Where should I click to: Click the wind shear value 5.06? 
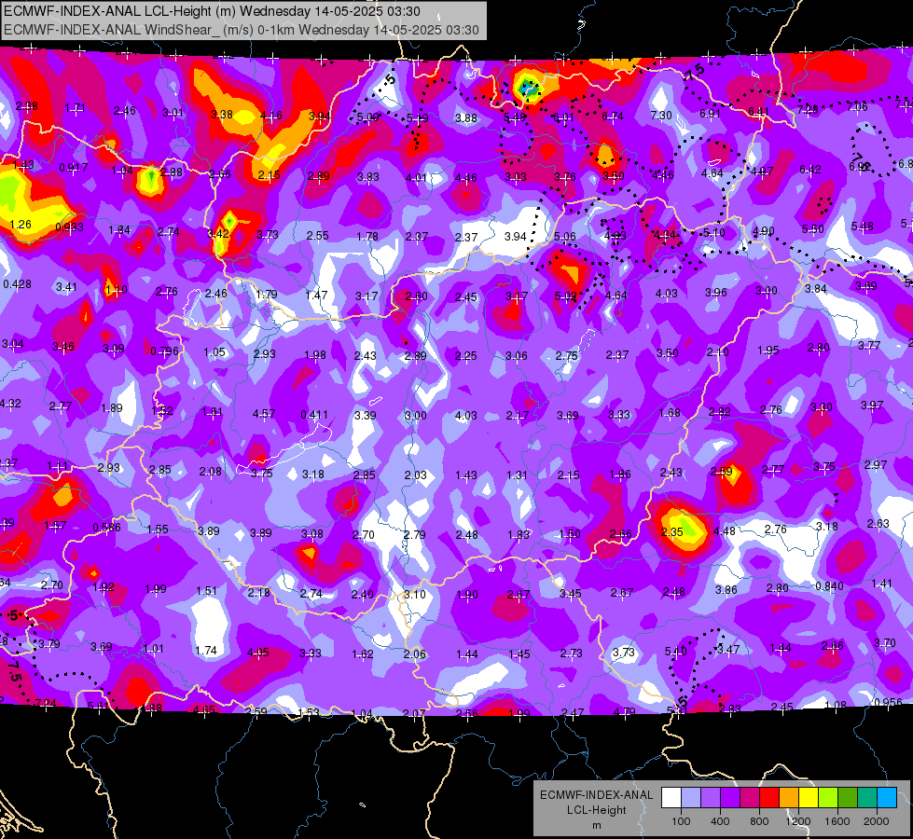(565, 237)
